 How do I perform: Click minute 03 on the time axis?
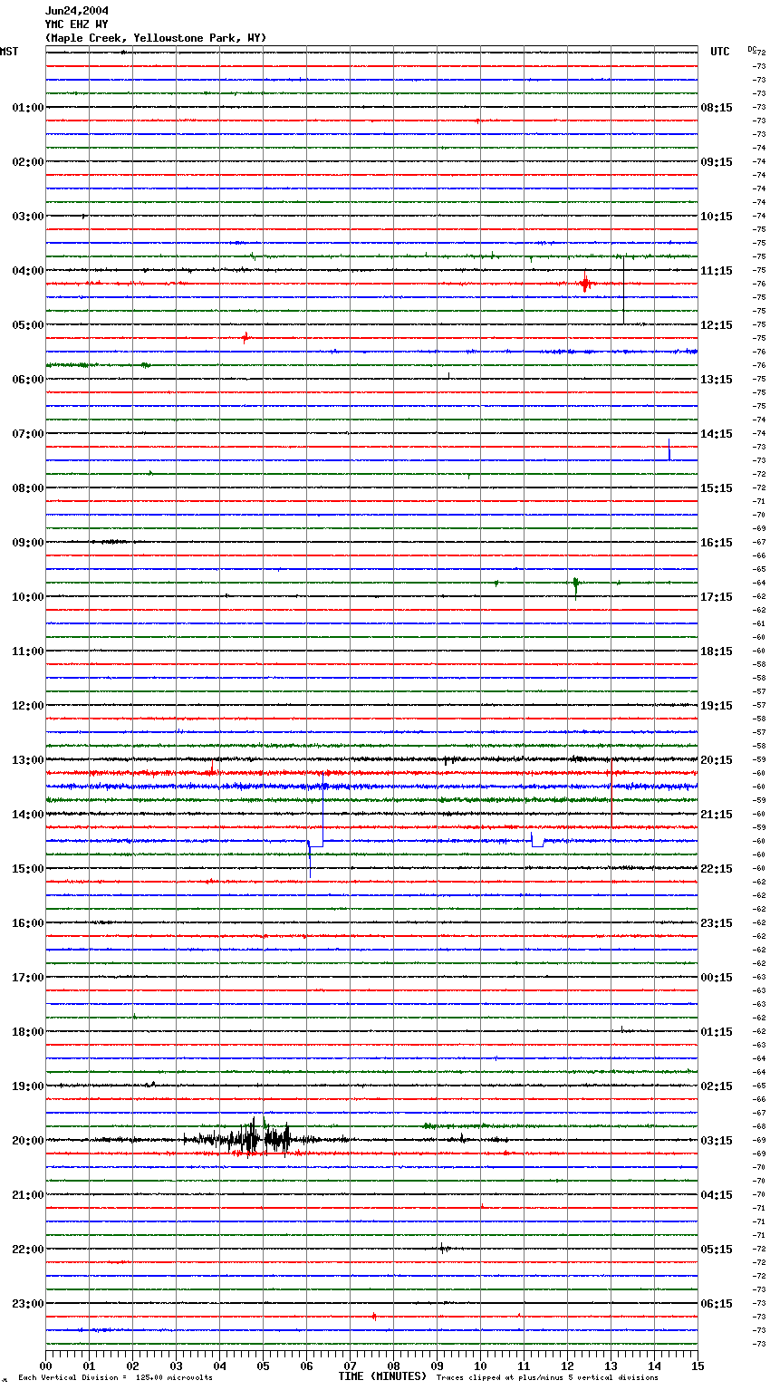(x=177, y=1366)
